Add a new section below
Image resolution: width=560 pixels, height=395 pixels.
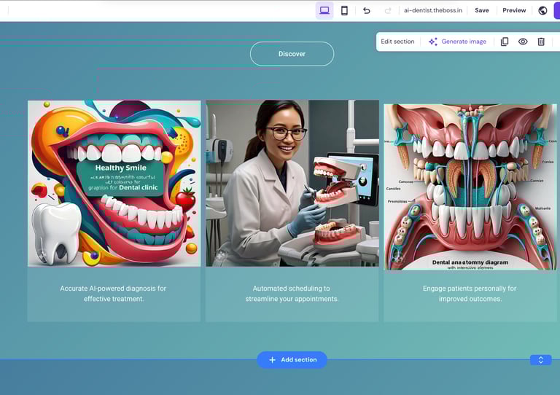coord(292,360)
